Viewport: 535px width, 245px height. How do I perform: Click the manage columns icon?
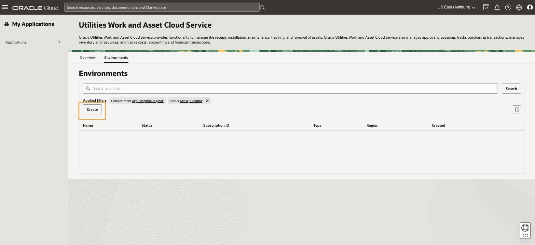(x=517, y=110)
